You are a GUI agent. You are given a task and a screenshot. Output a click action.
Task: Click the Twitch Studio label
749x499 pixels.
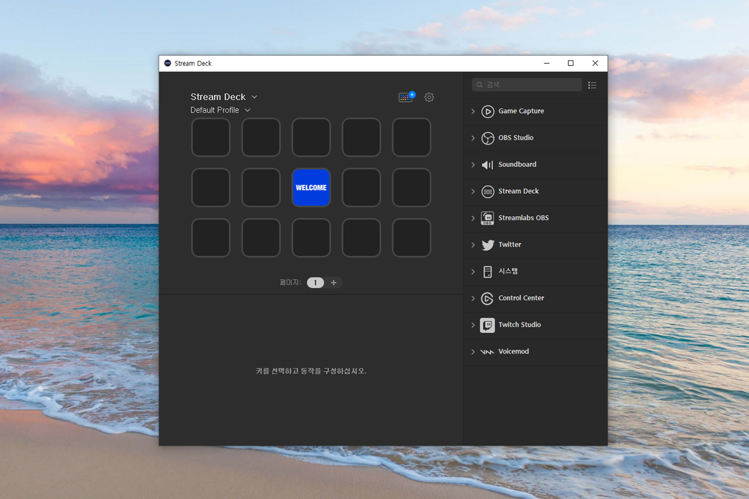520,324
